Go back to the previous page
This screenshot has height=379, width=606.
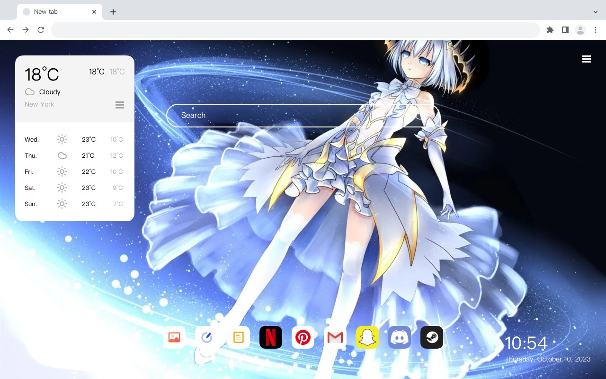tap(10, 30)
